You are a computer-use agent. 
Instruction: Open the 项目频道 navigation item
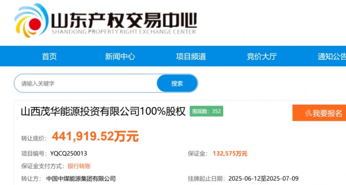click(x=191, y=56)
